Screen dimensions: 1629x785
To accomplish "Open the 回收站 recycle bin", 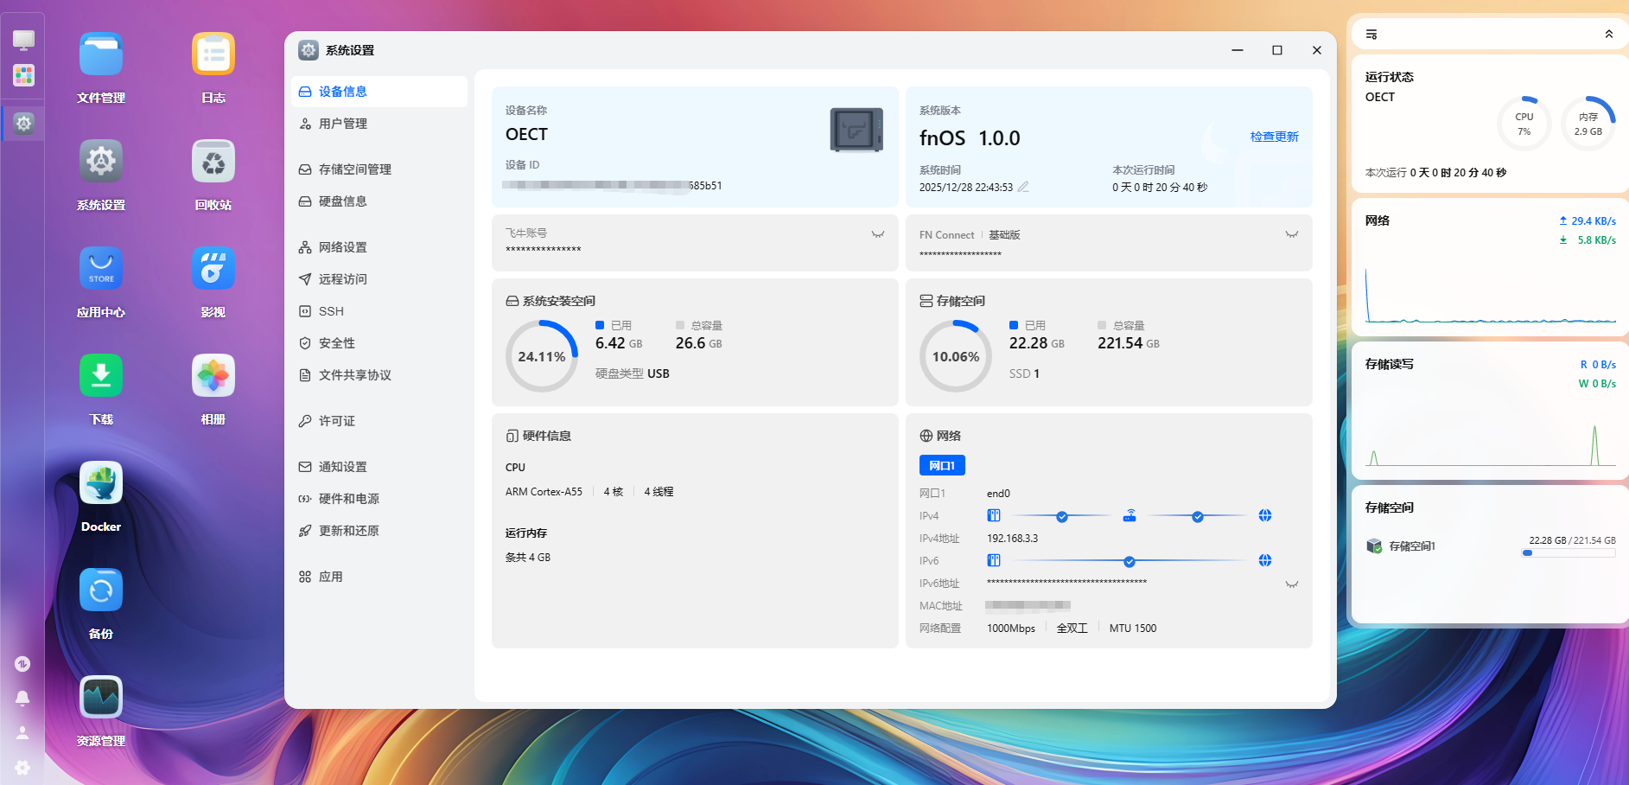I will point(213,162).
